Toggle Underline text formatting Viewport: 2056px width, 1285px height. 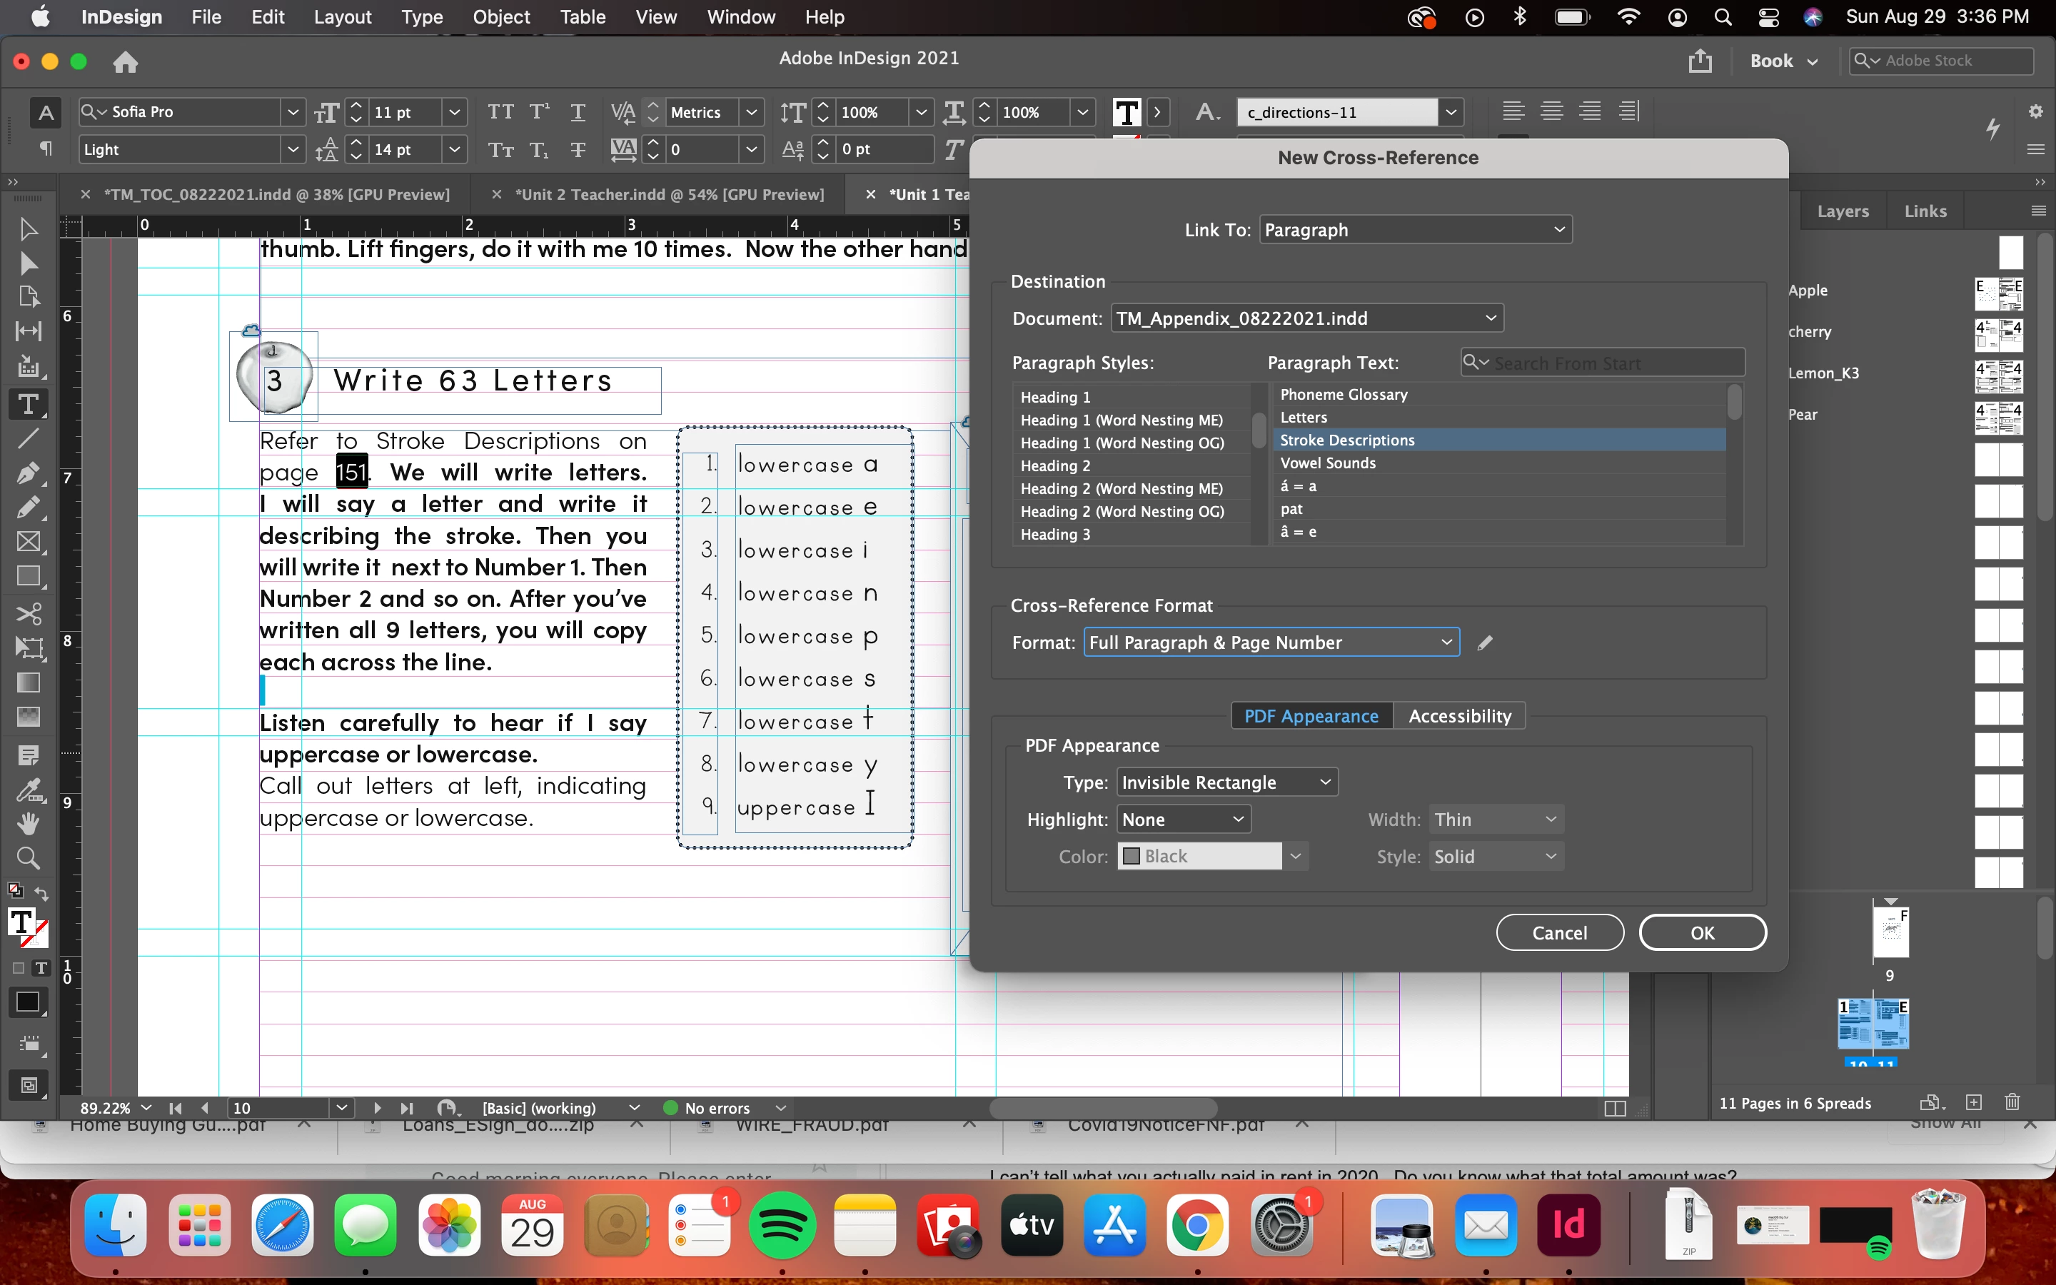pos(578,112)
